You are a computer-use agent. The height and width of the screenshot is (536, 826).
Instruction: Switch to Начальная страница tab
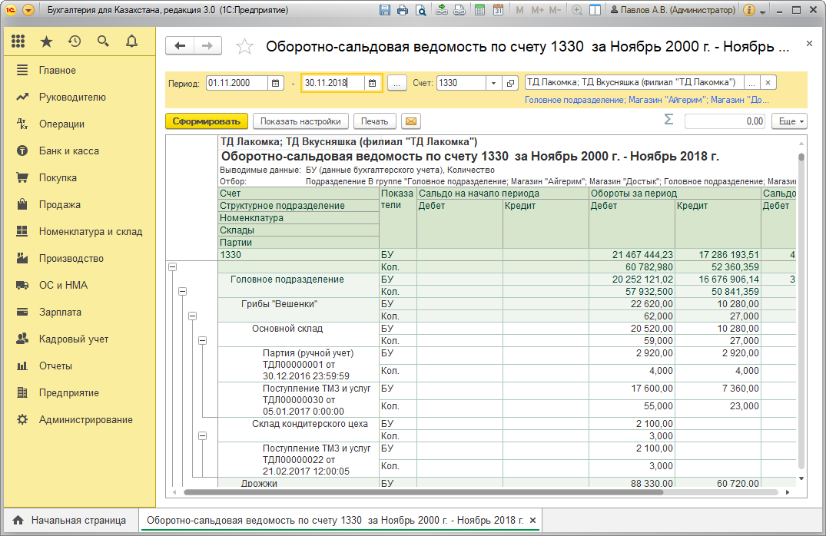coord(70,521)
